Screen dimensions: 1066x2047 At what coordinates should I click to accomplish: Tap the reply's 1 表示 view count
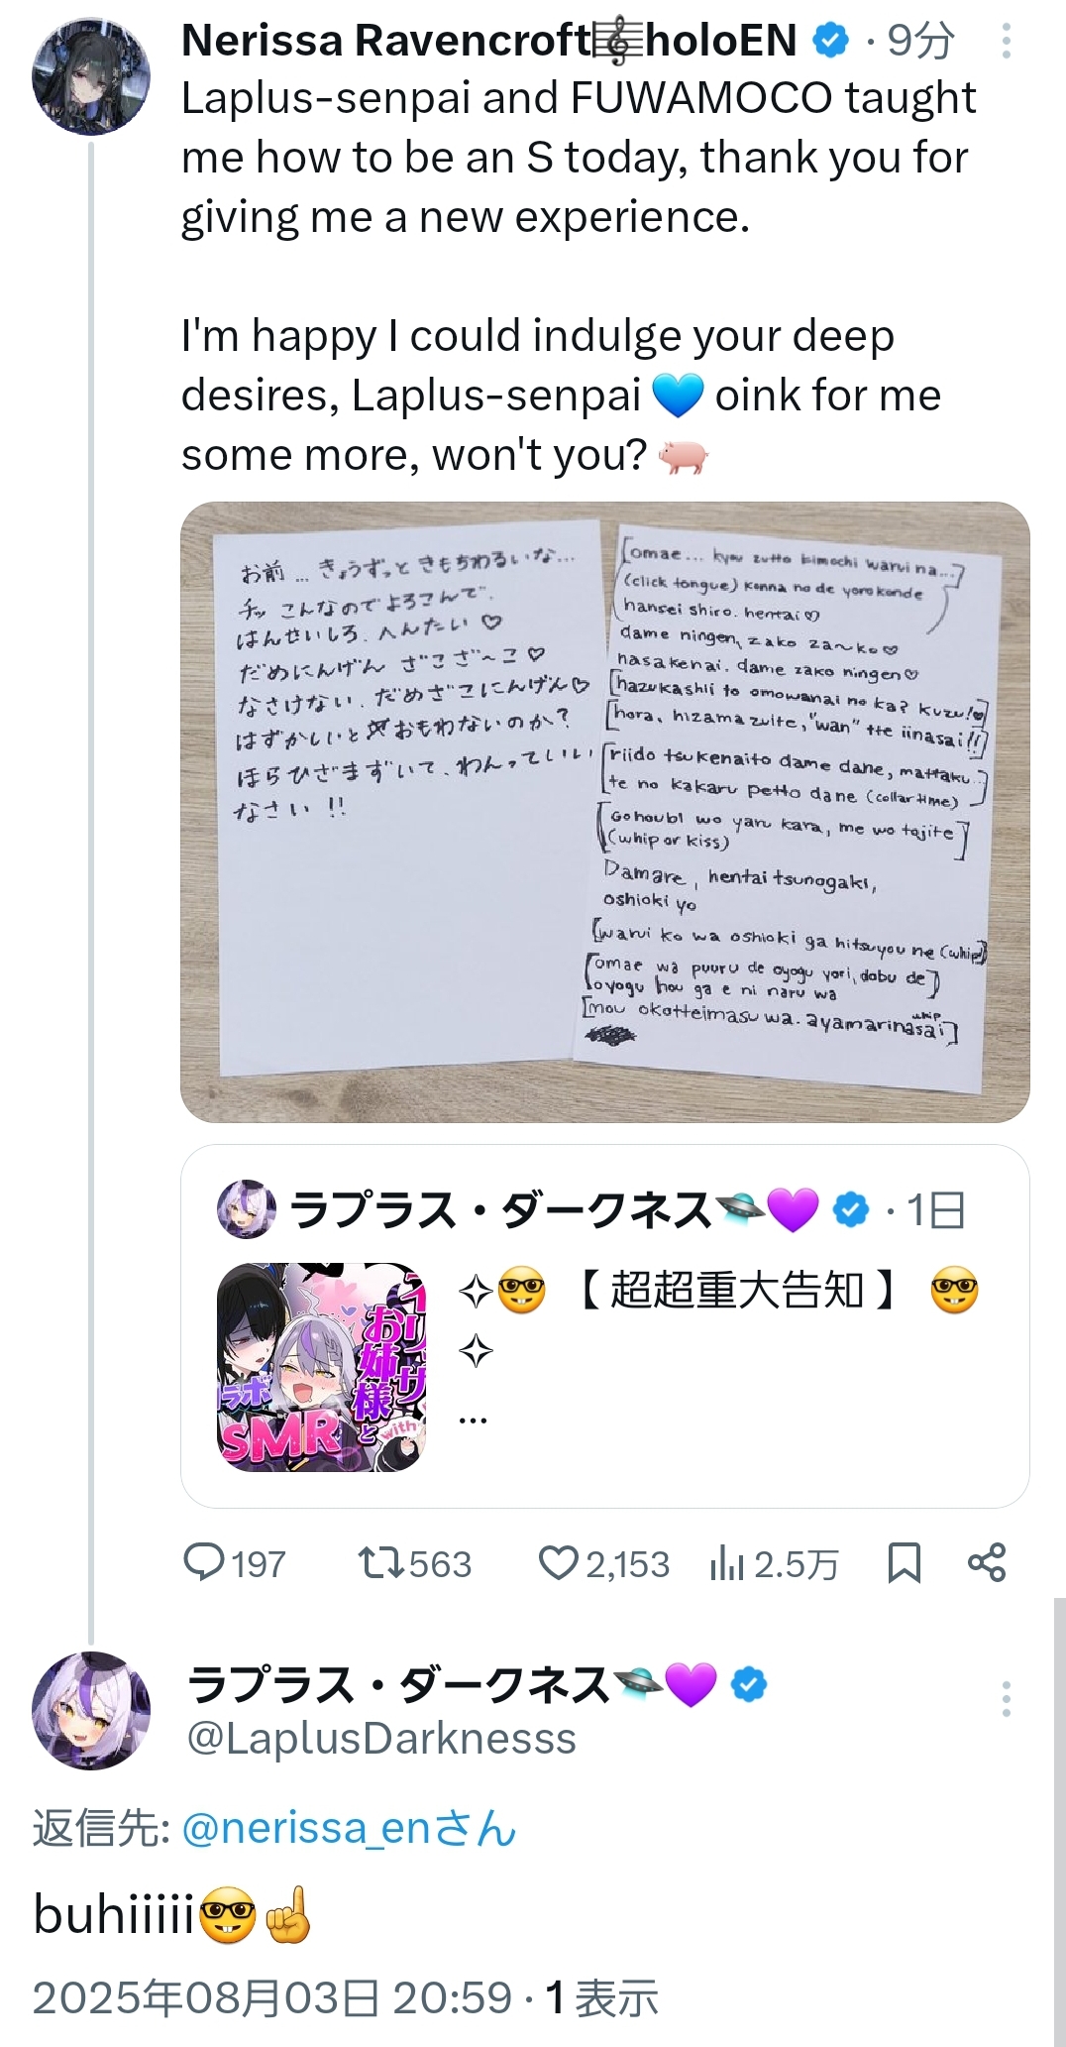click(601, 1997)
